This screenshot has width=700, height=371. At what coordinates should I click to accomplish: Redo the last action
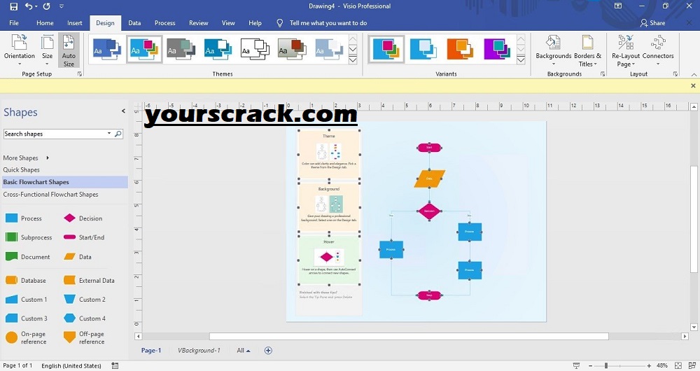[46, 6]
